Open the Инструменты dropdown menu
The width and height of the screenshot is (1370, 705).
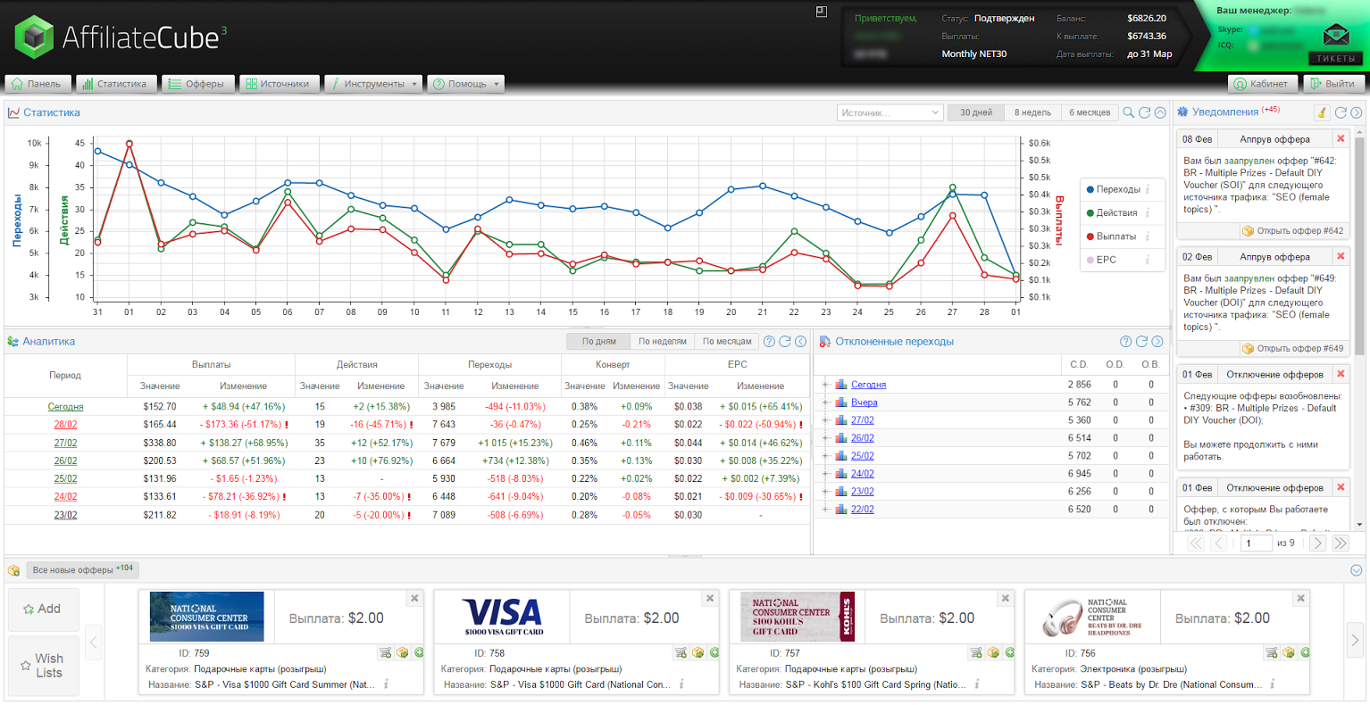coord(372,84)
